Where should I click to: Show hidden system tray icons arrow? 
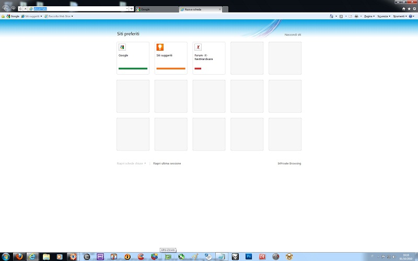(x=378, y=257)
